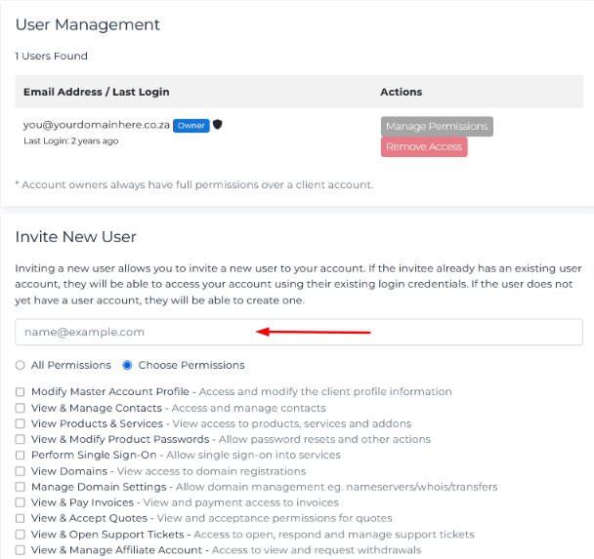594x559 pixels.
Task: Click the red Remove Access button
Action: tap(424, 147)
